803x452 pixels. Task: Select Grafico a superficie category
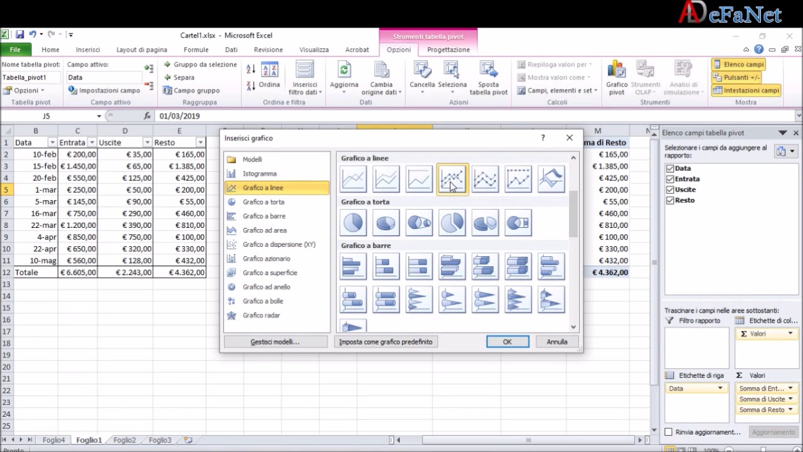[x=270, y=272]
